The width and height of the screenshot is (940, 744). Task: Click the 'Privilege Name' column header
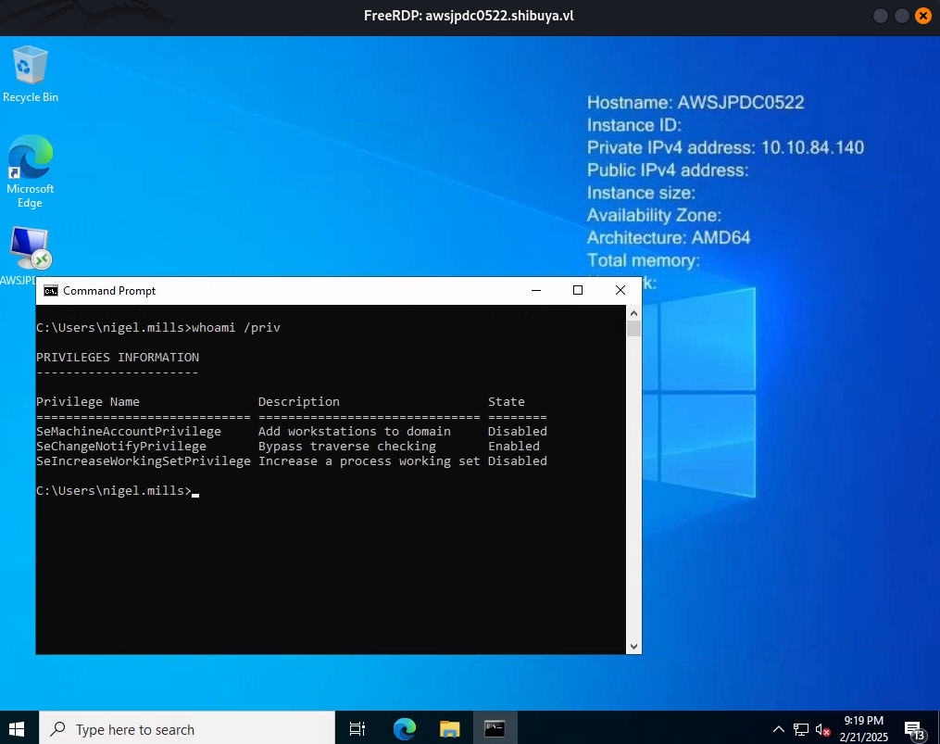click(88, 402)
